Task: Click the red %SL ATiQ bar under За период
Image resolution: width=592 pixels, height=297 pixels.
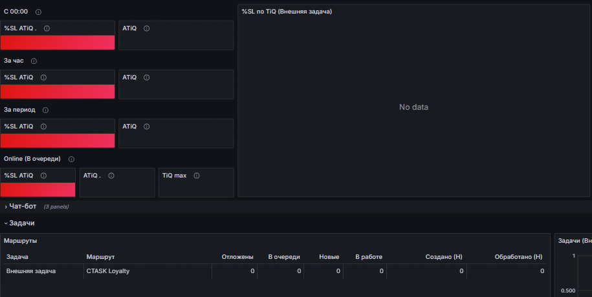Action: coord(58,141)
